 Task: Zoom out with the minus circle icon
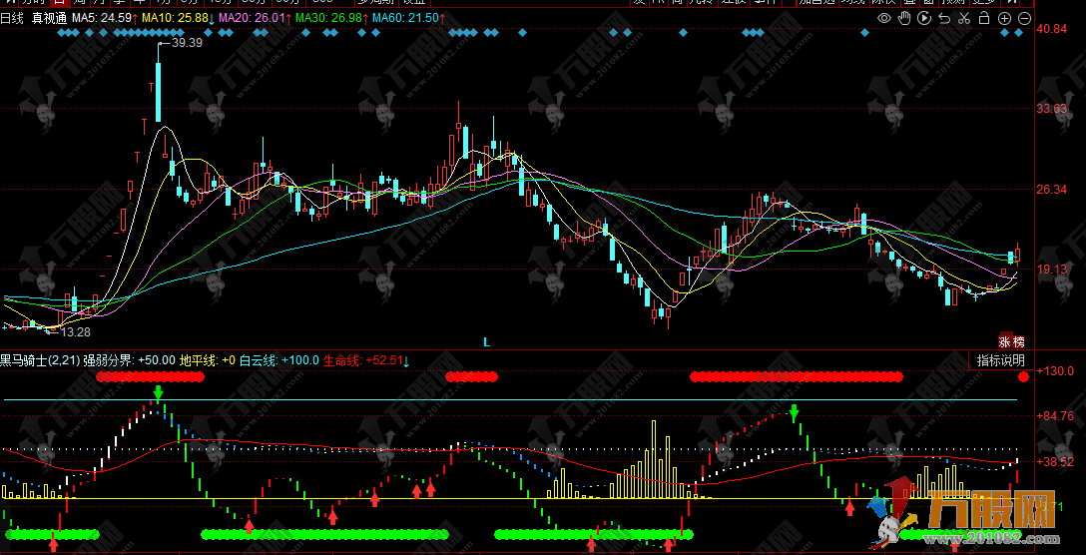(x=1024, y=19)
